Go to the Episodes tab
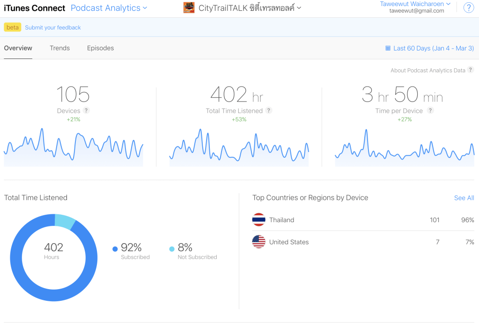This screenshot has height=327, width=479. 100,48
